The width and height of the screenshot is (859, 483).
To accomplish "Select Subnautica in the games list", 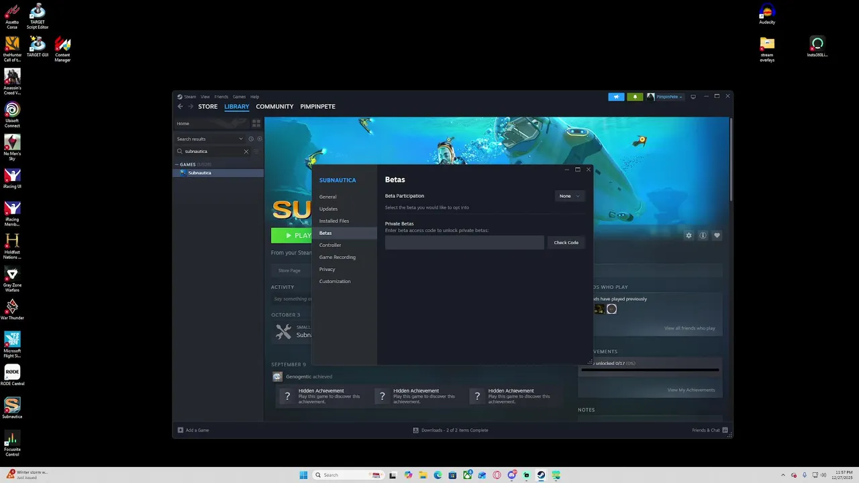I will coord(218,172).
